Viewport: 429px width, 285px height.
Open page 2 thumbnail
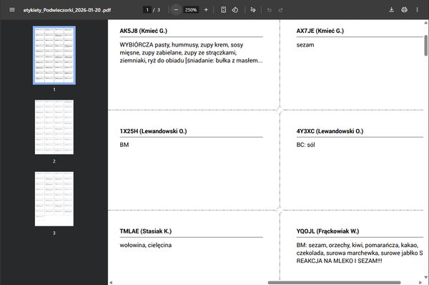pos(54,127)
